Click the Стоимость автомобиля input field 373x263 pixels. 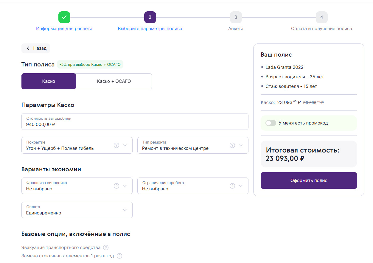(x=135, y=122)
